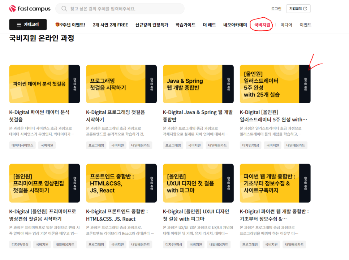
Task: Click 국비지원 tag under 프리미어프로 course
Action: click(42, 244)
